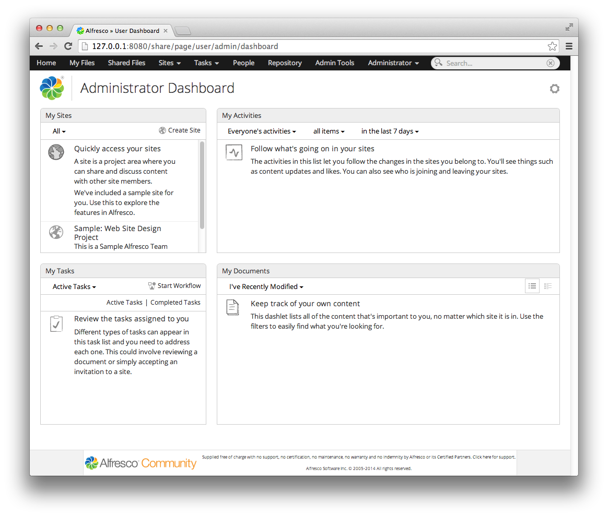This screenshot has height=517, width=608.
Task: Open Shared Files from the navigation bar
Action: [126, 63]
